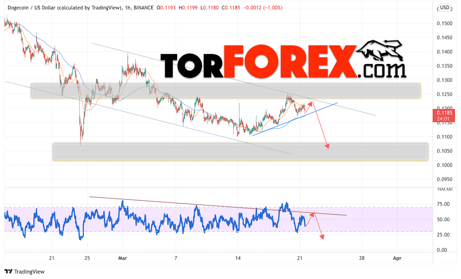
Task: Click the 0.1500 price axis label
Action: 444,23
